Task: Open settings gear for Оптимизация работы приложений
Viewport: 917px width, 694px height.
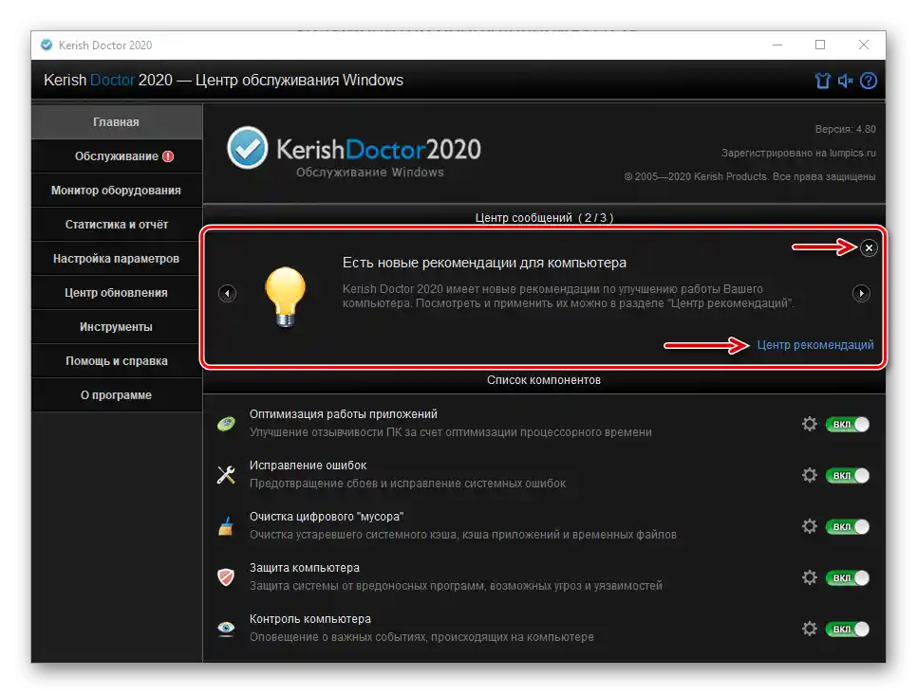Action: click(x=810, y=424)
